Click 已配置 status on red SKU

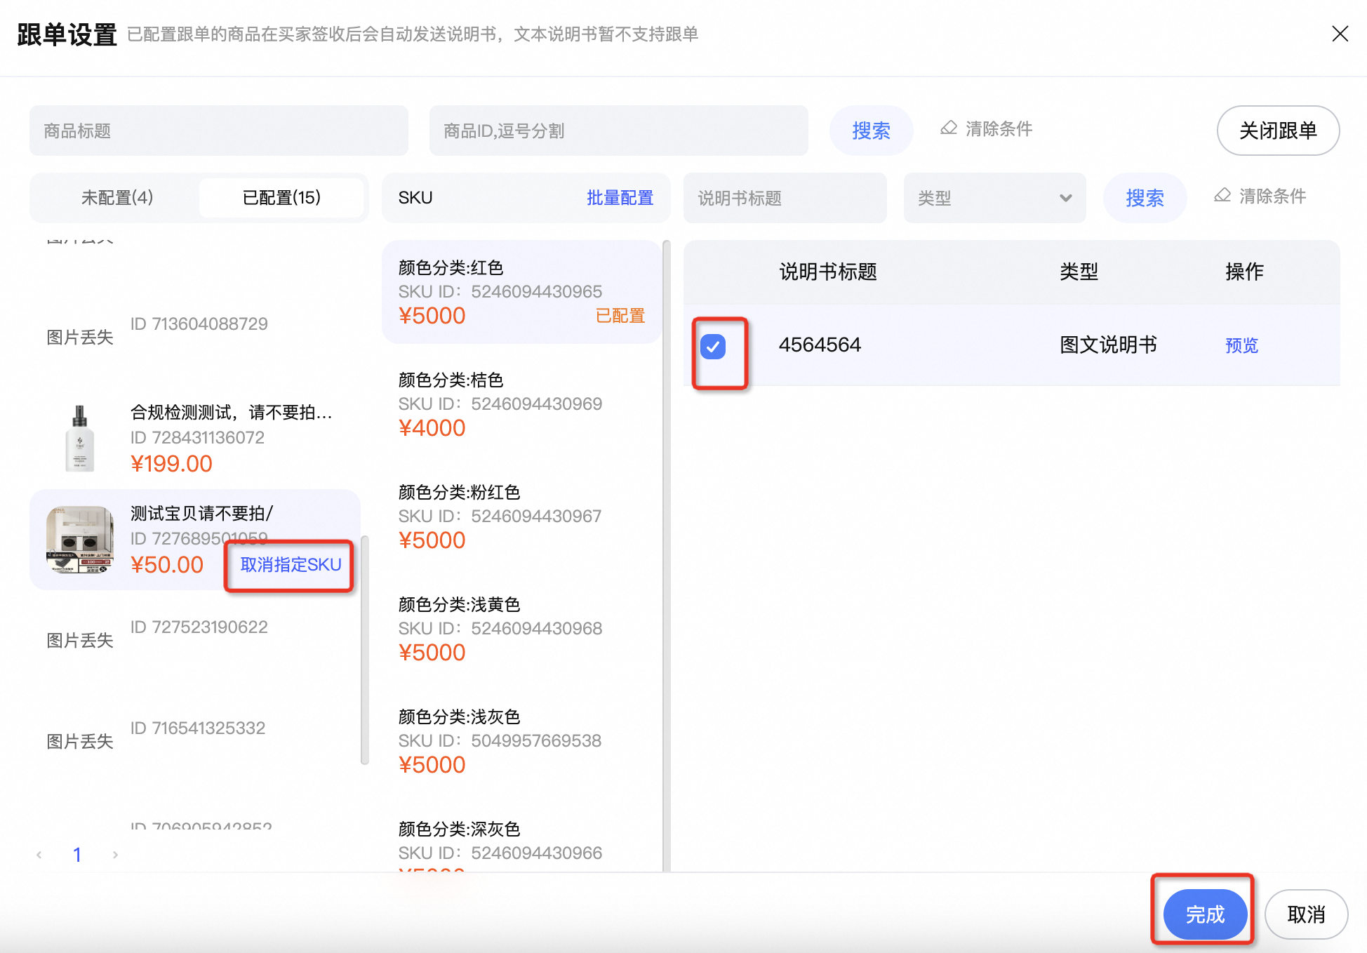[620, 316]
